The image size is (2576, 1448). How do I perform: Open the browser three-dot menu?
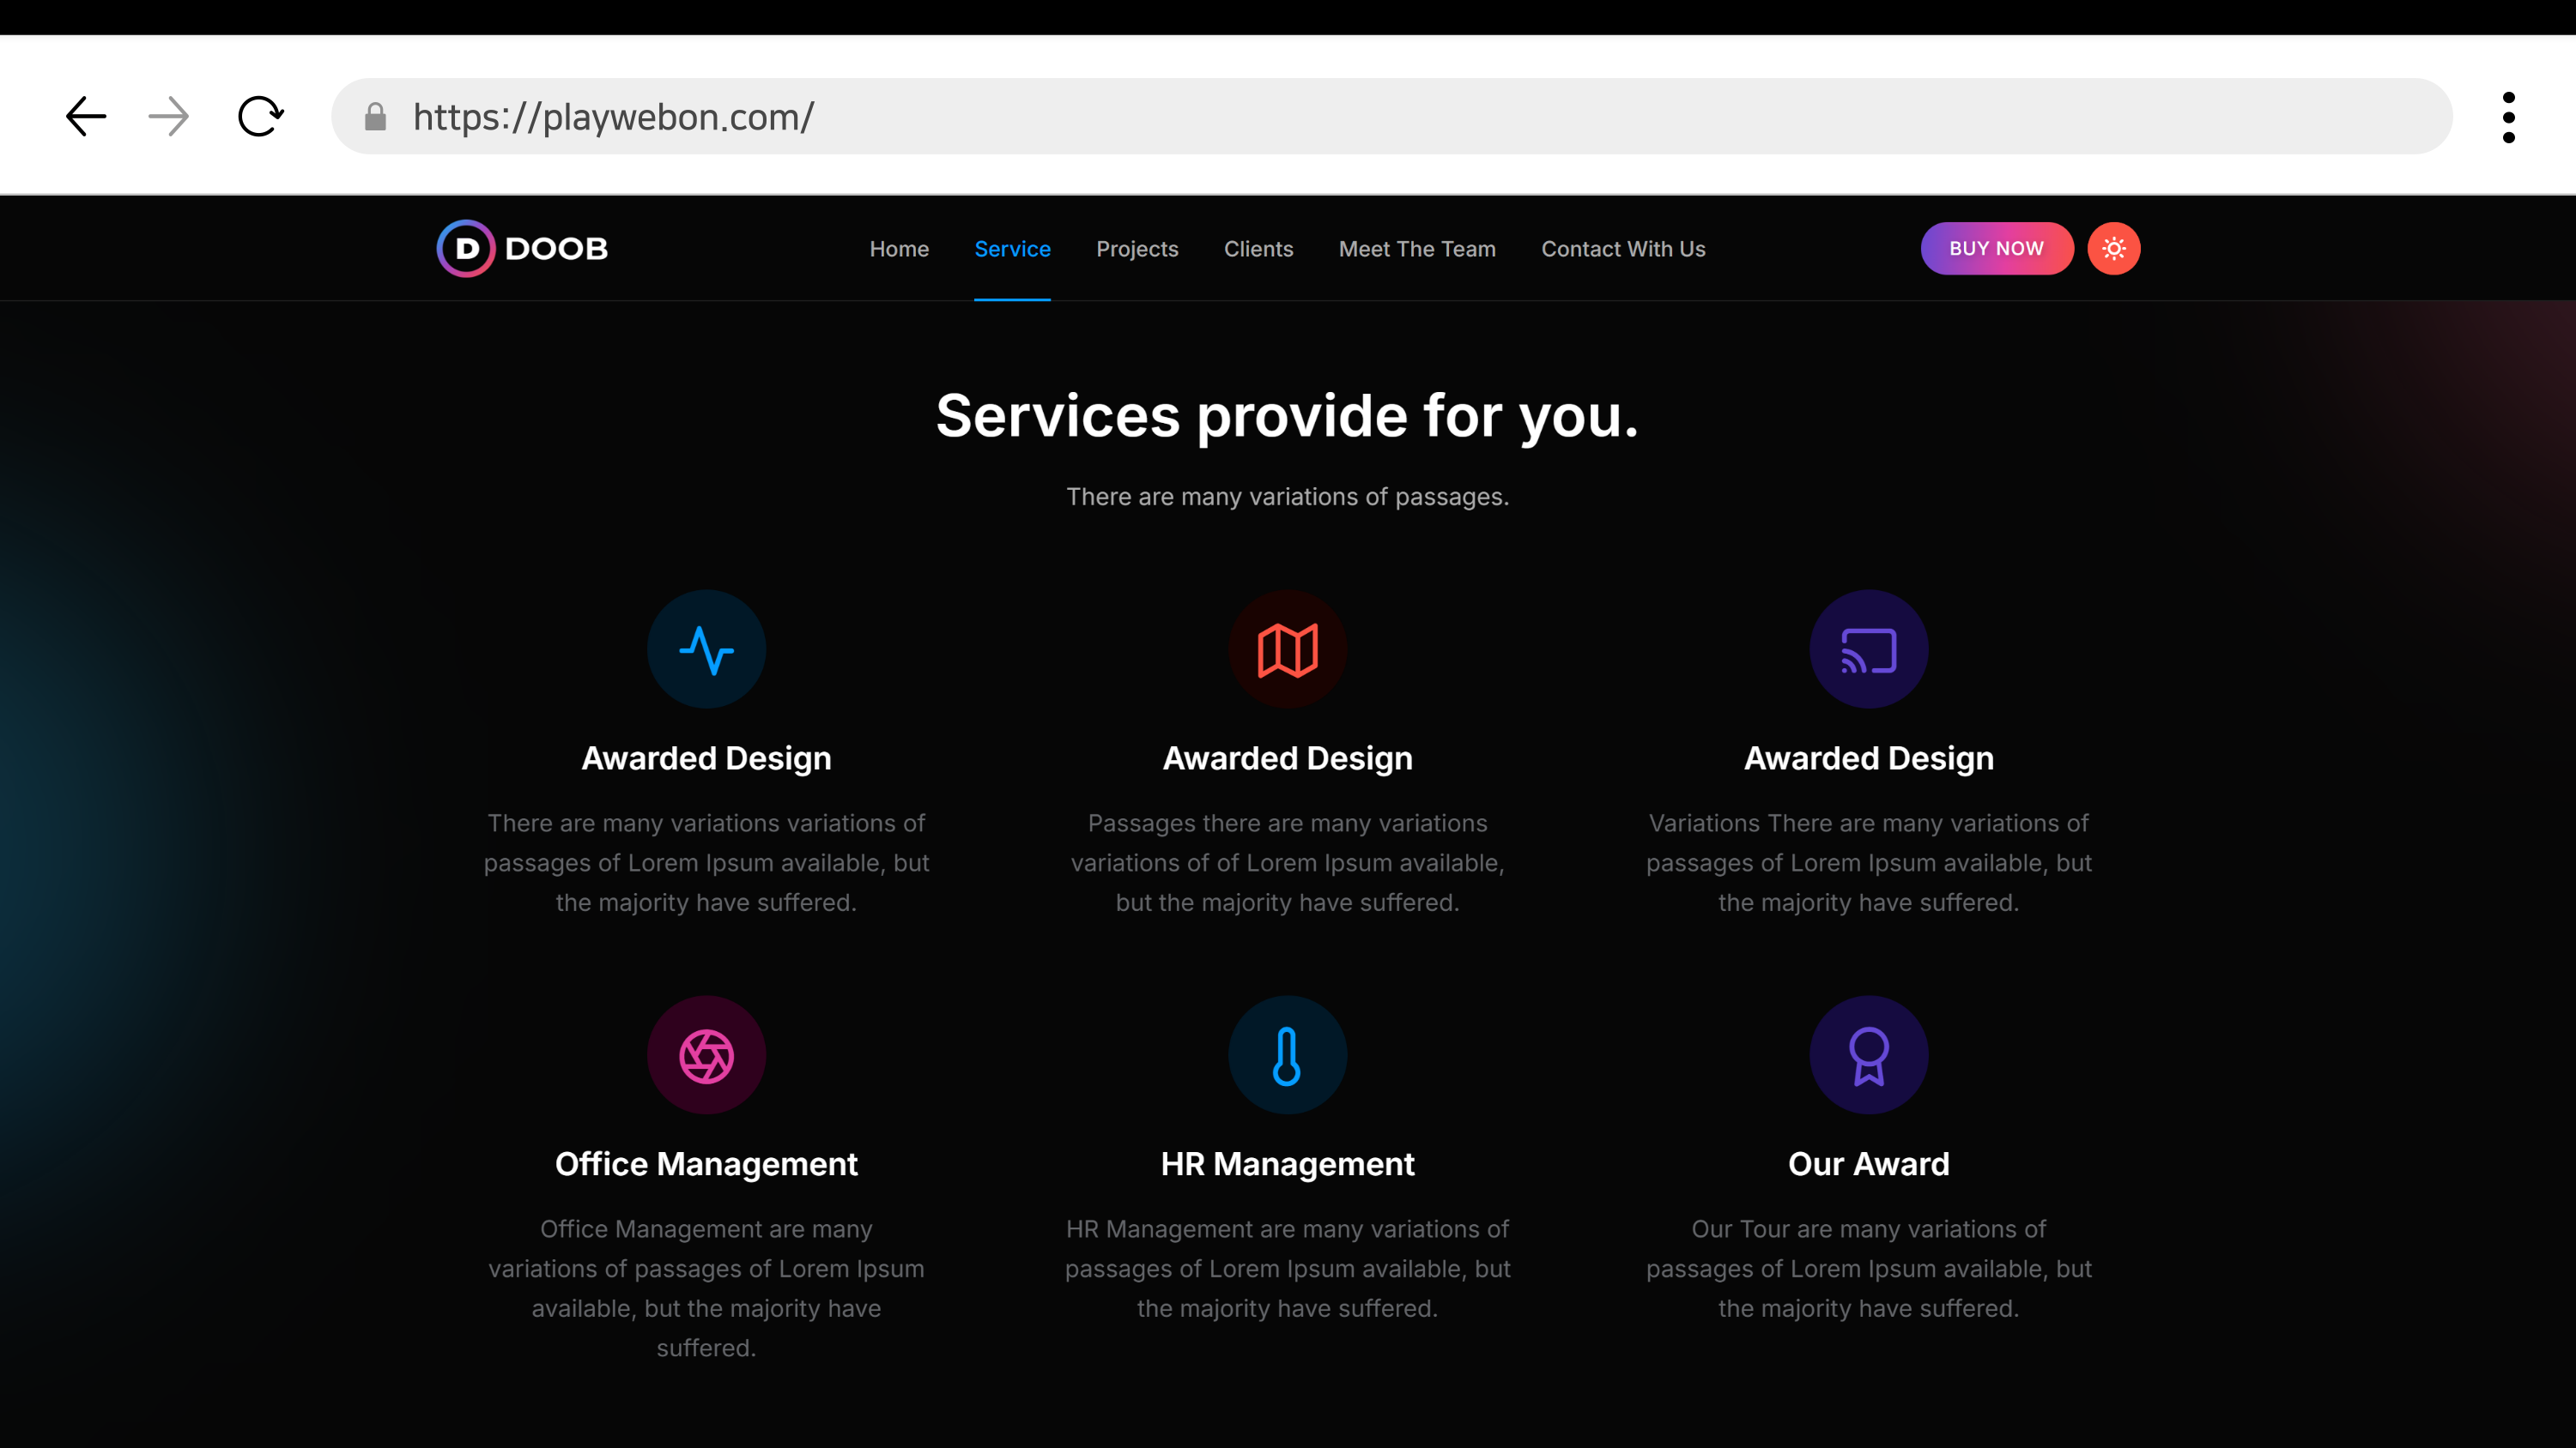tap(2508, 117)
